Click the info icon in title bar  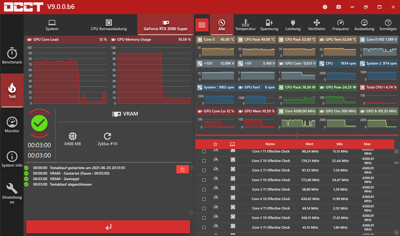pos(325,7)
